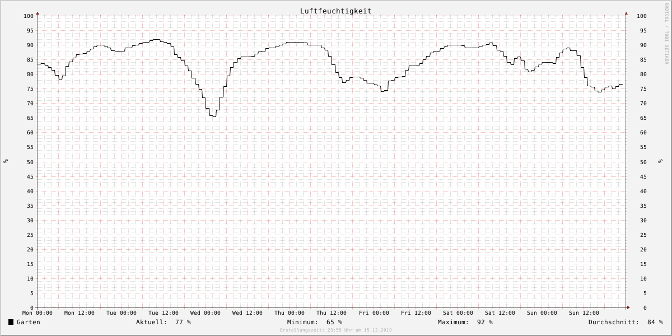Click the Garten legend label
The width and height of the screenshot is (672, 336).
(x=29, y=322)
